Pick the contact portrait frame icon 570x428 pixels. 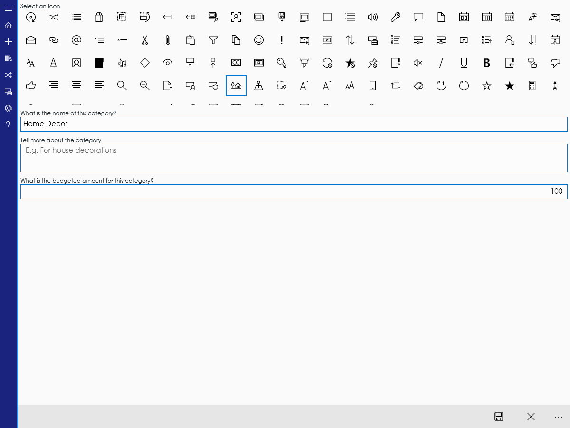point(76,63)
